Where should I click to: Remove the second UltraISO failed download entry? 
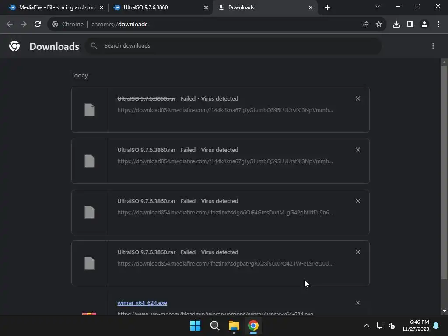pyautogui.click(x=358, y=150)
